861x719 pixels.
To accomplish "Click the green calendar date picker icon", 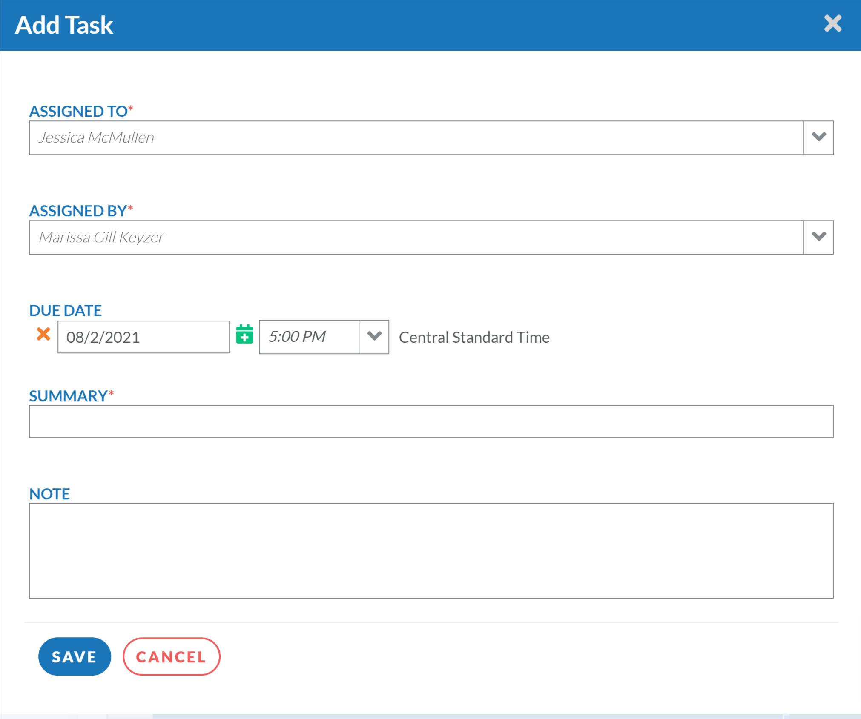I will (244, 335).
